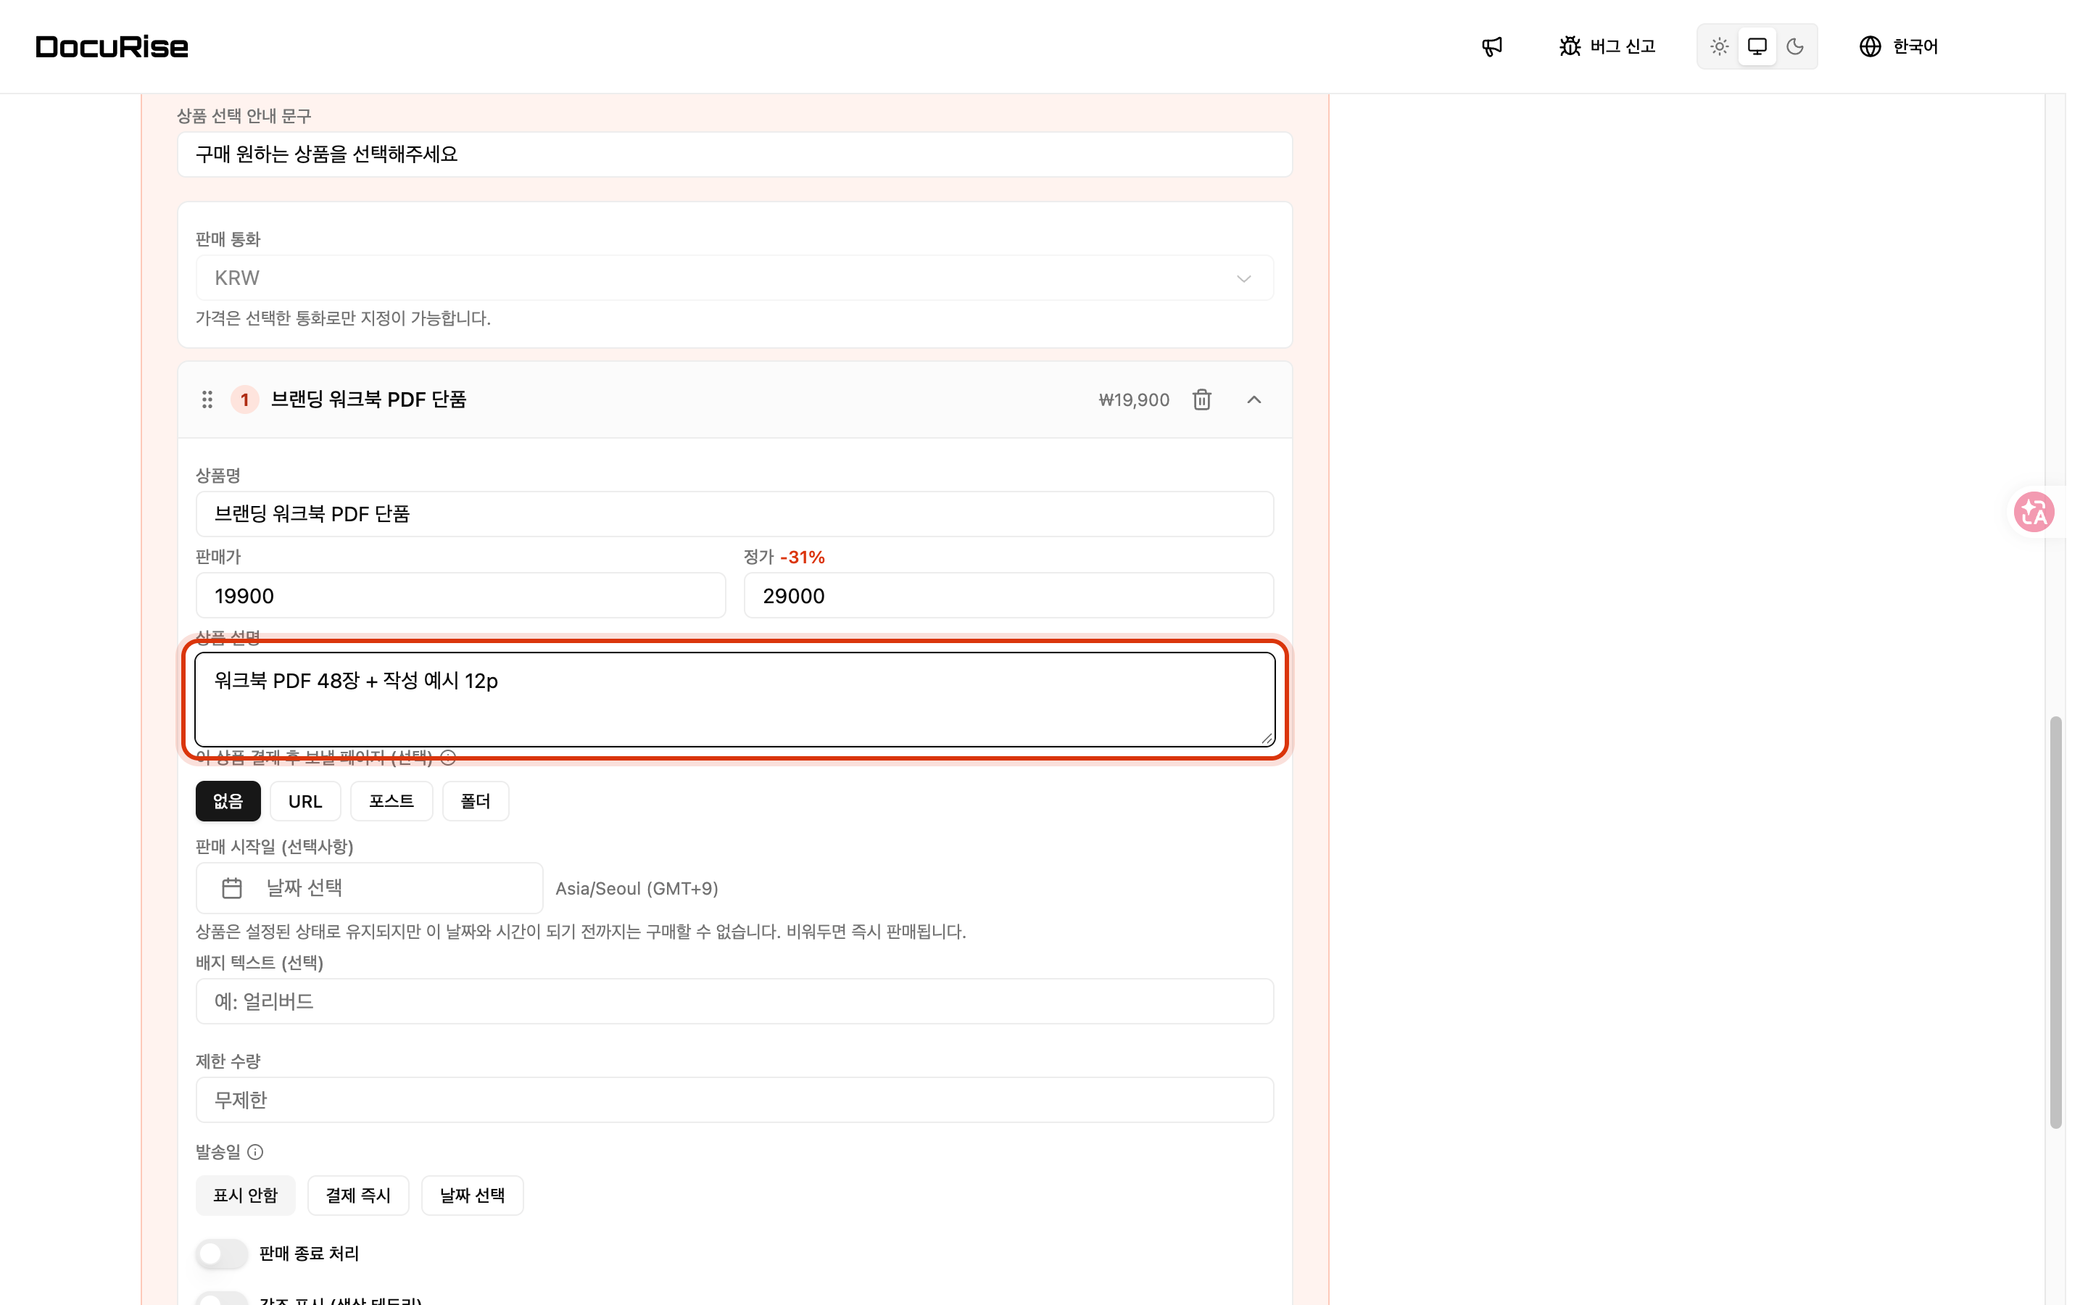
Task: Click the ₩19,900 price text
Action: point(1134,399)
